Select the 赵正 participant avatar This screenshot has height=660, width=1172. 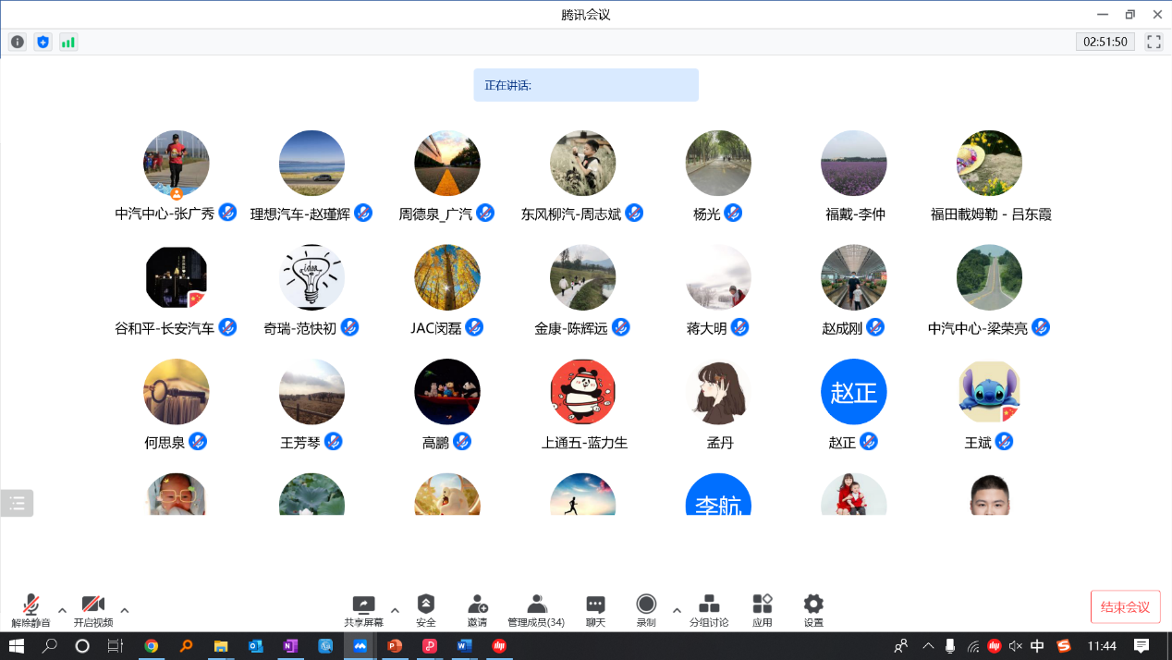point(853,392)
